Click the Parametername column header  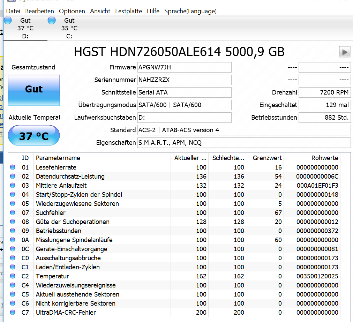(102, 158)
